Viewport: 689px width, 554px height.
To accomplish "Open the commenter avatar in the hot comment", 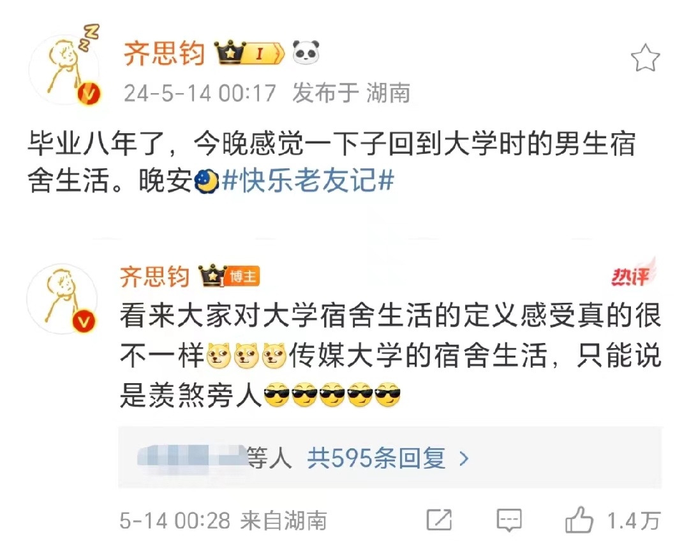I will click(62, 299).
